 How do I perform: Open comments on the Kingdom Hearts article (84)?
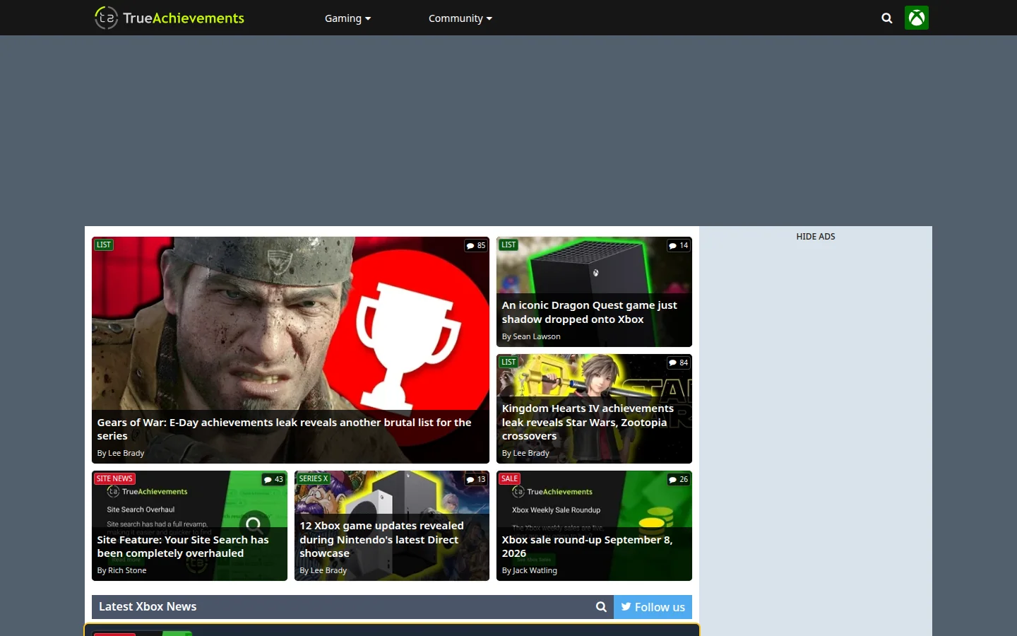point(679,363)
